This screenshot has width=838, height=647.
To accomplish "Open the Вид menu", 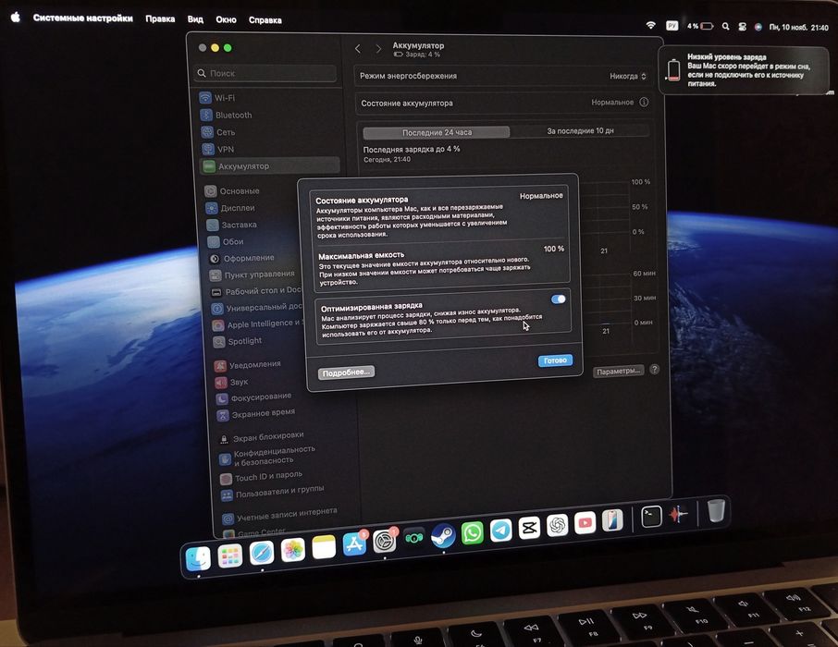I will [195, 19].
